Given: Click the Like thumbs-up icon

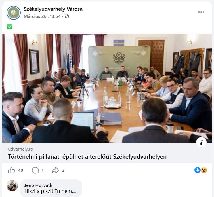Looking at the screenshot, I should coord(11,170).
